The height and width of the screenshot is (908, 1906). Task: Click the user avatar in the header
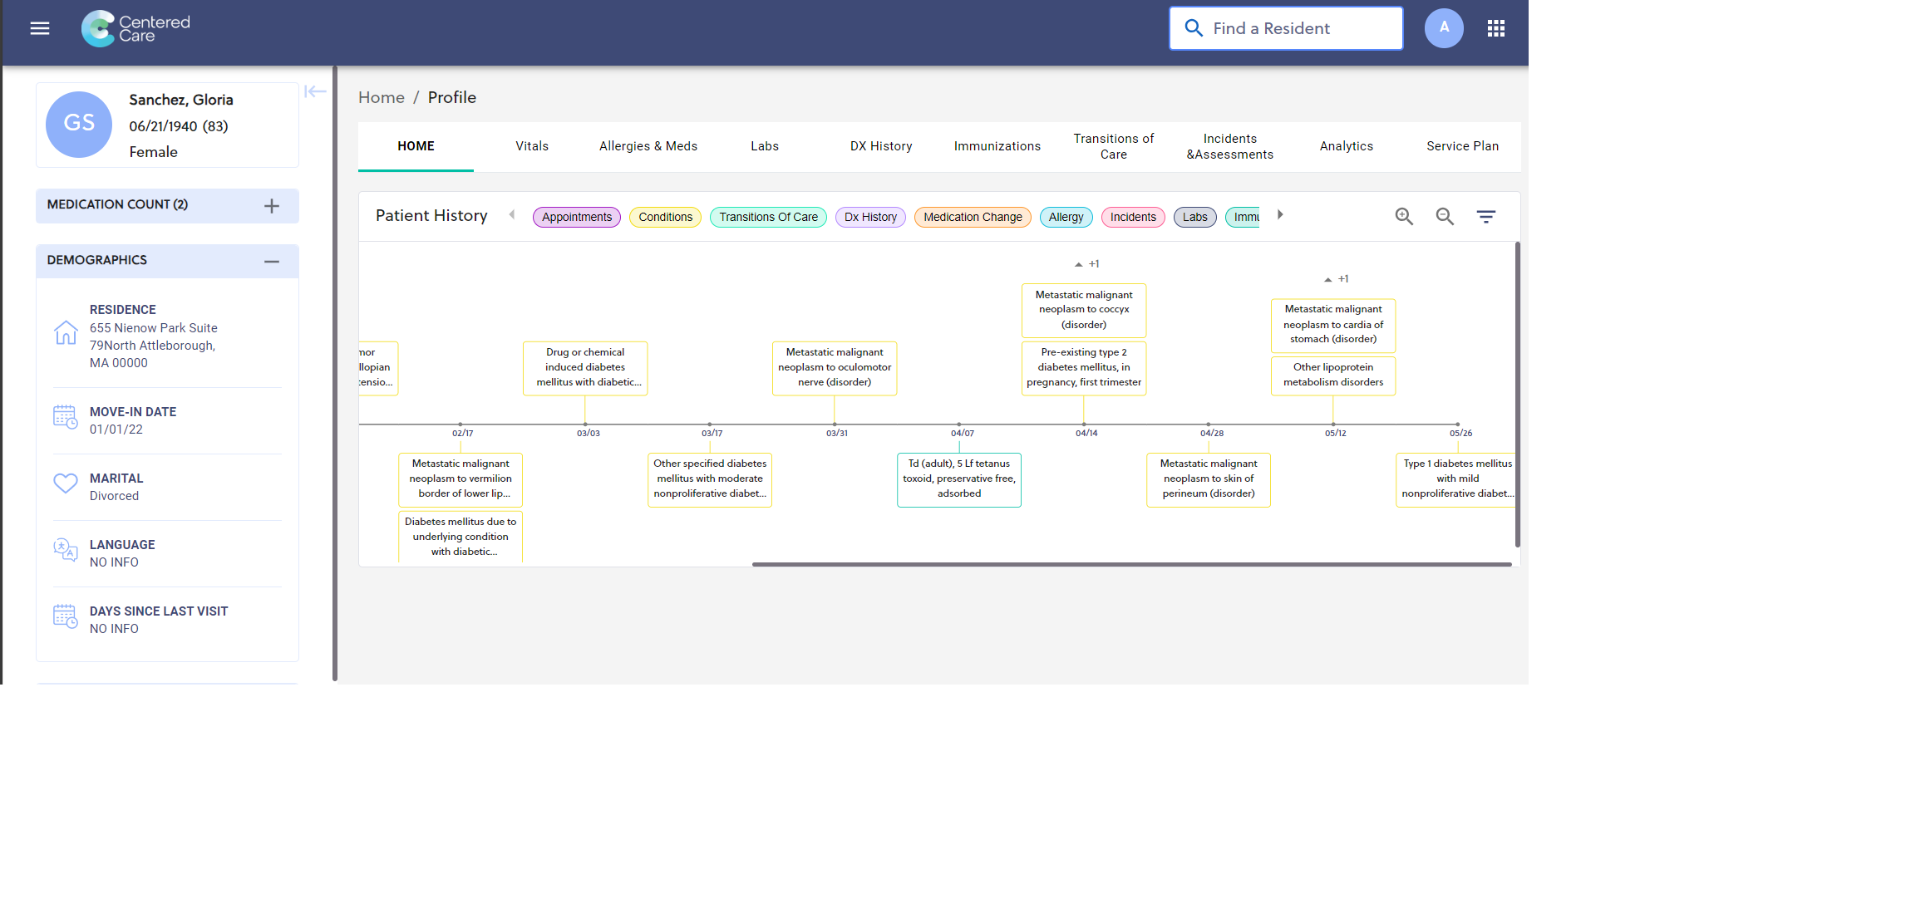1444,27
